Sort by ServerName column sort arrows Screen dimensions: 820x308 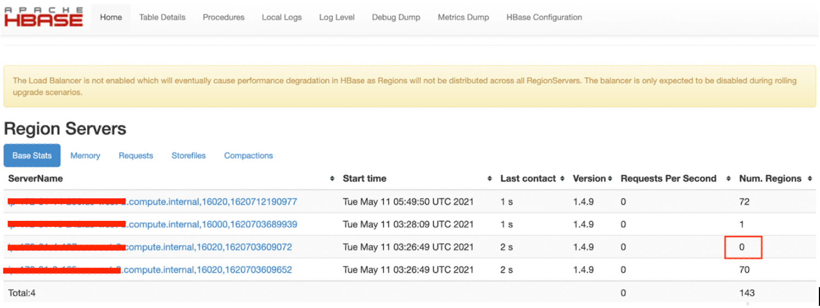click(332, 179)
